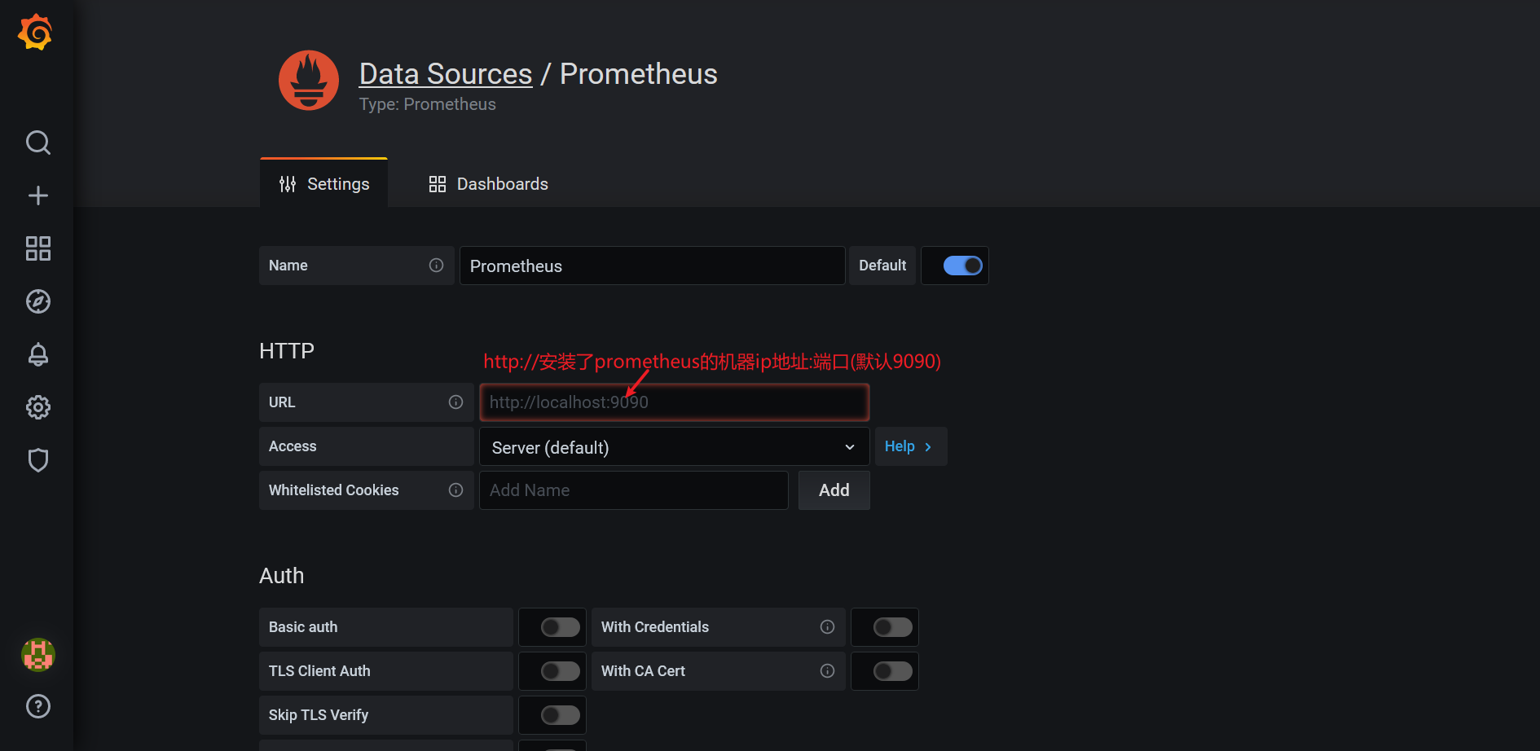Select the Settings tab
The width and height of the screenshot is (1540, 751).
pyautogui.click(x=323, y=183)
